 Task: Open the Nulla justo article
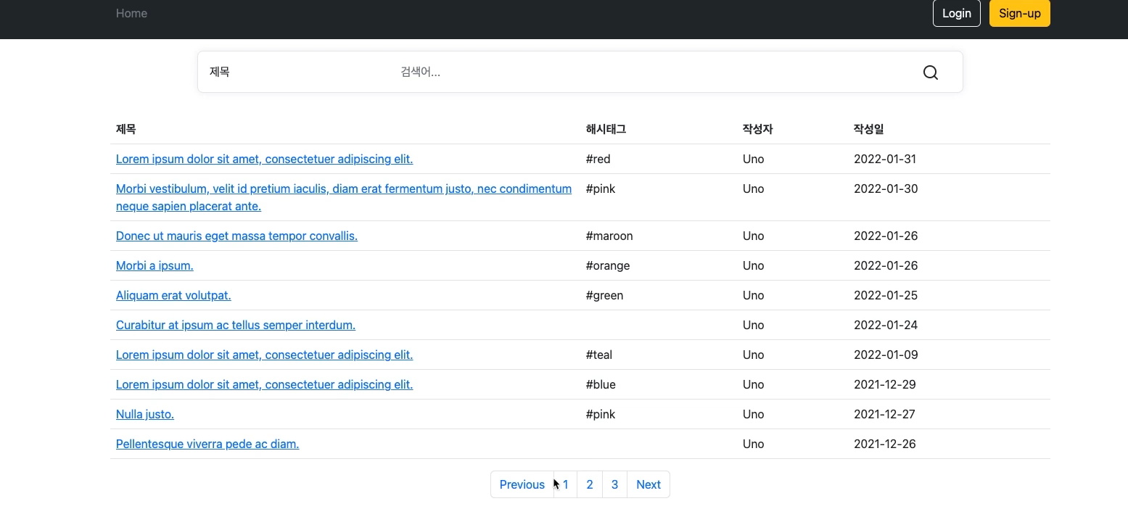click(x=145, y=414)
